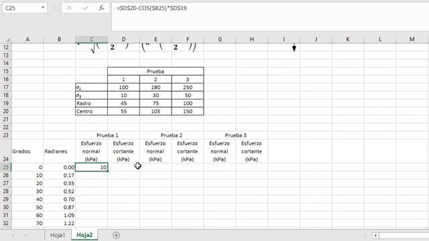Select Centro value 55 cell
This screenshot has width=429, height=241.
pos(123,111)
